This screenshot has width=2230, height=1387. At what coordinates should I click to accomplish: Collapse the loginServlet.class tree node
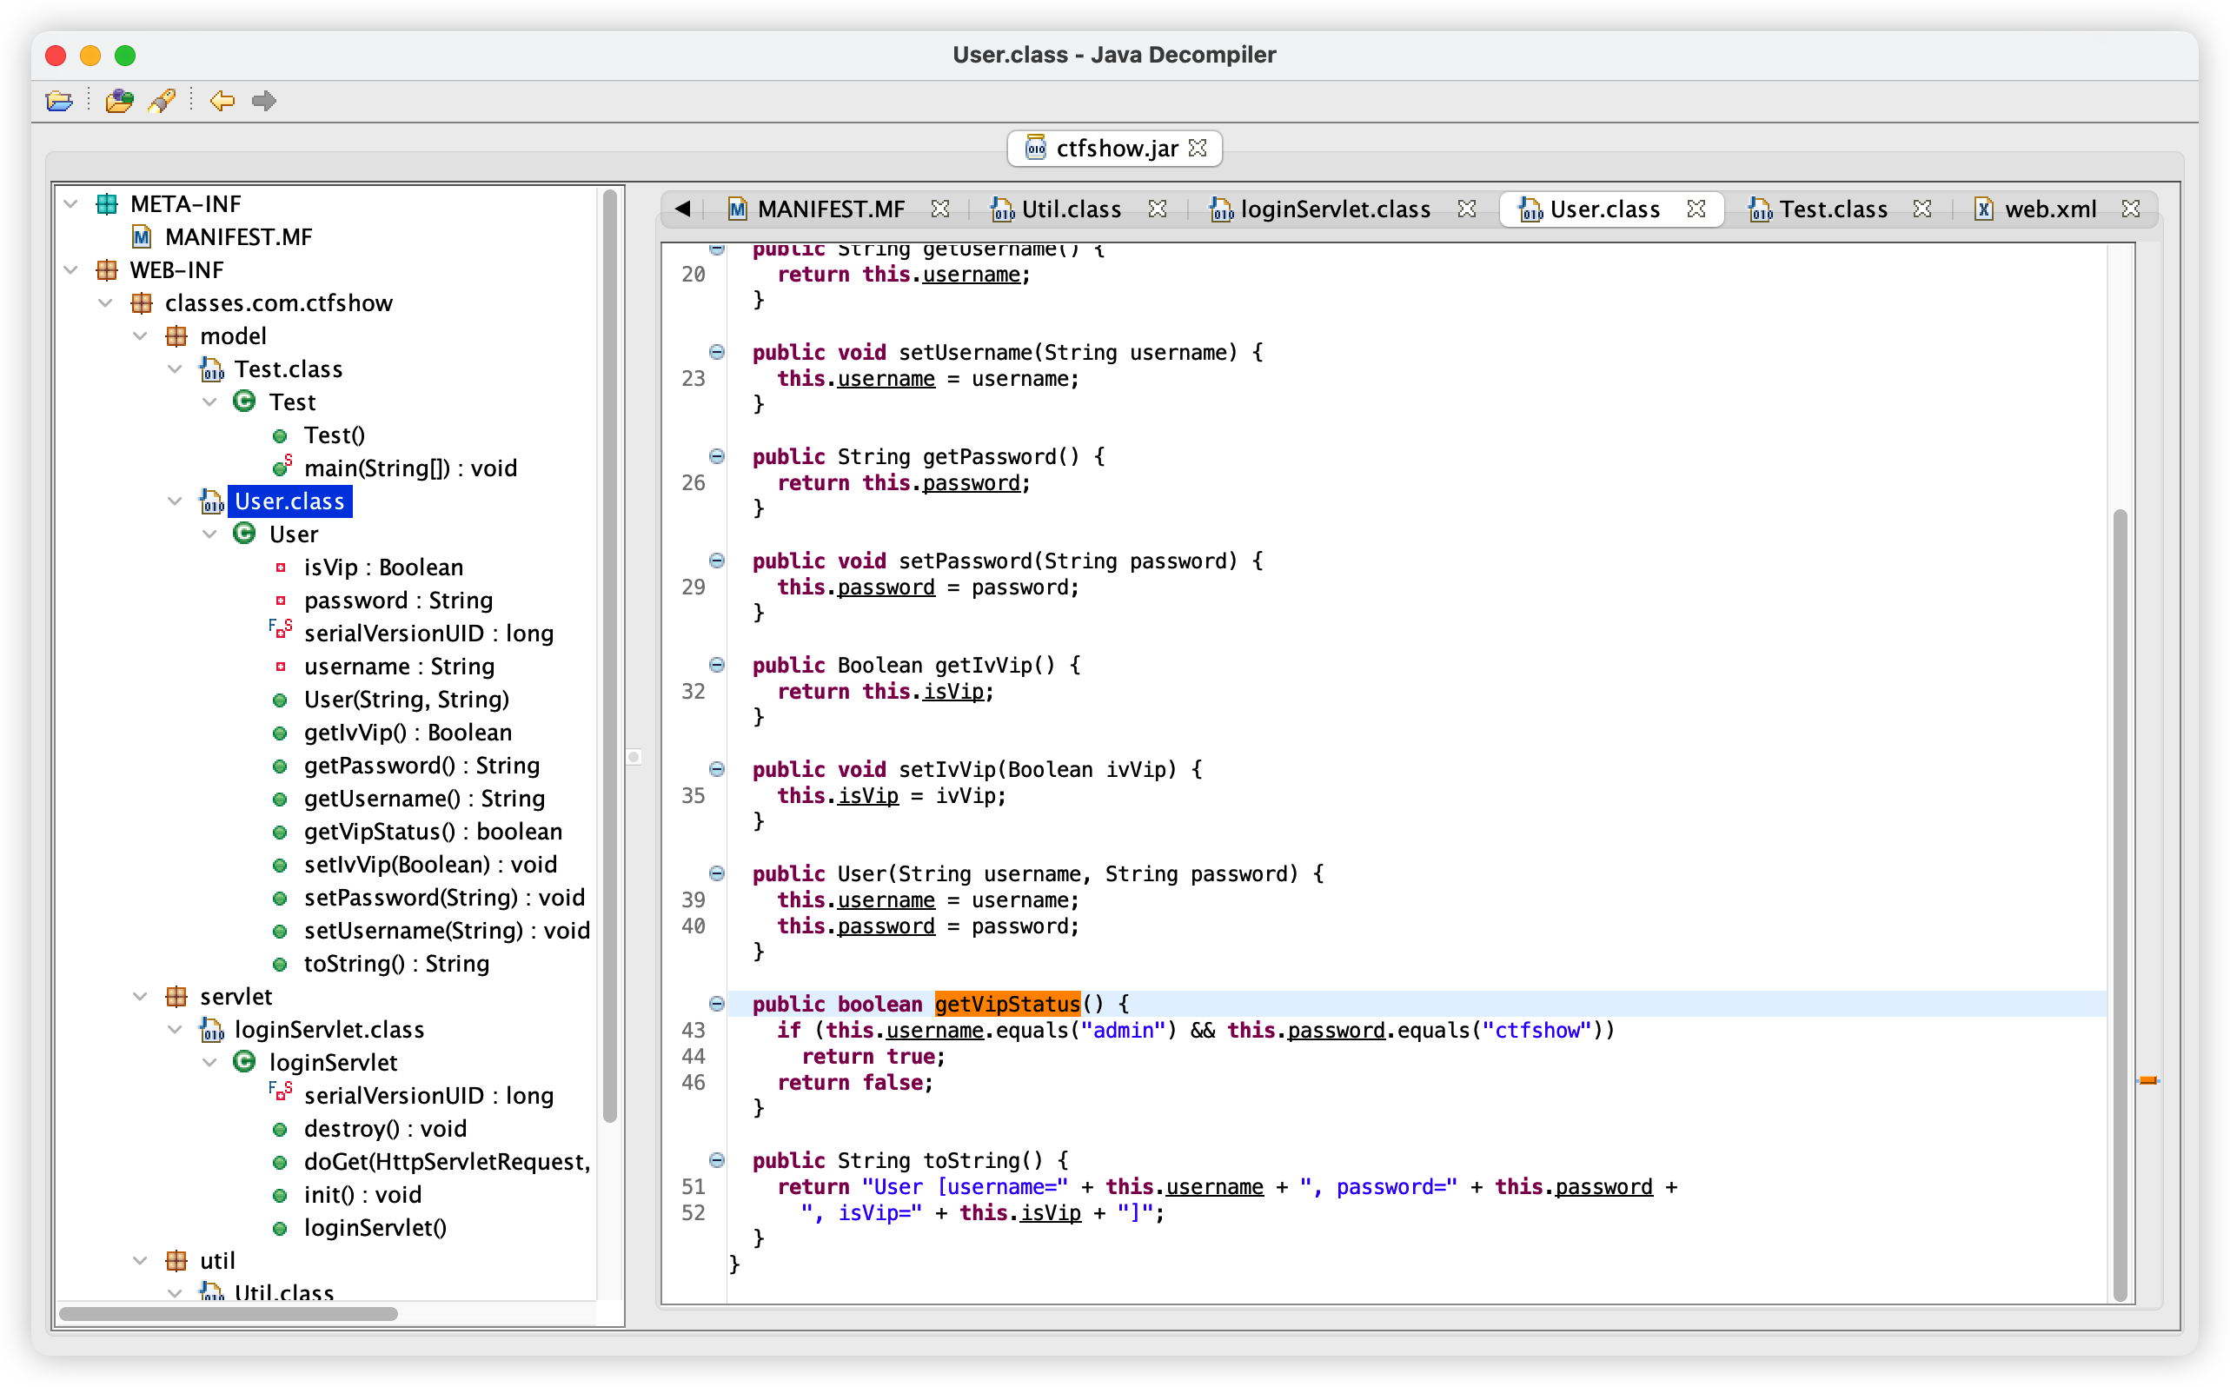coord(176,1029)
